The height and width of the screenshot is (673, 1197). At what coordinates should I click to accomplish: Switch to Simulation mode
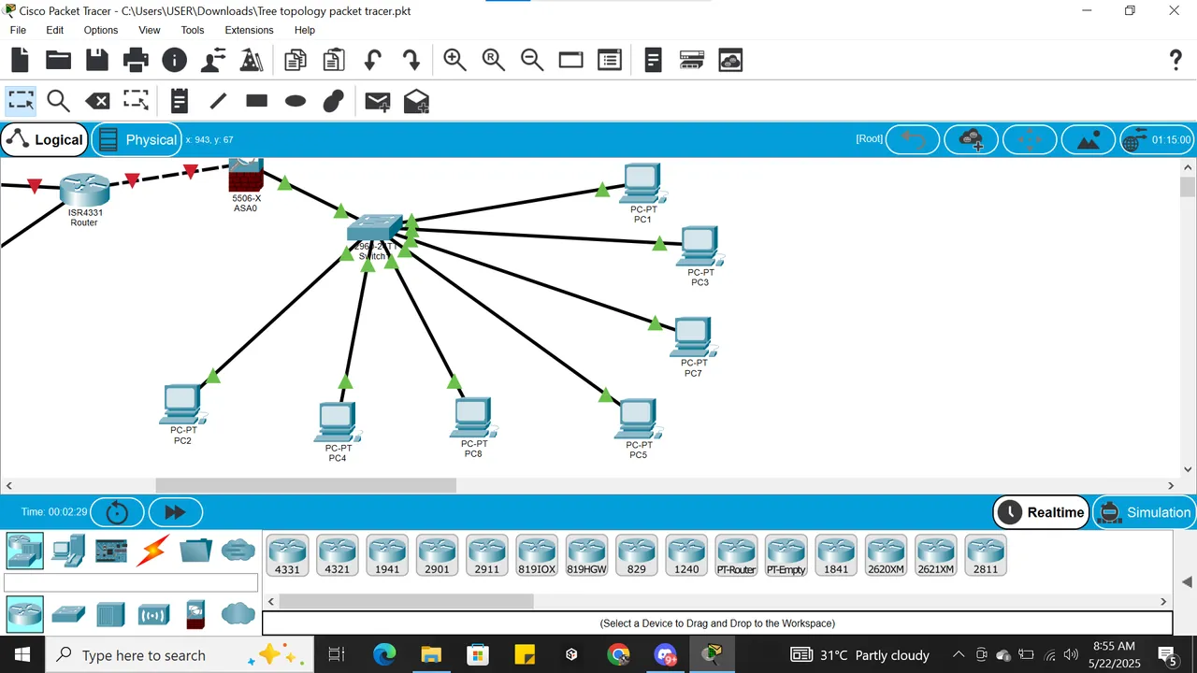[x=1145, y=512]
